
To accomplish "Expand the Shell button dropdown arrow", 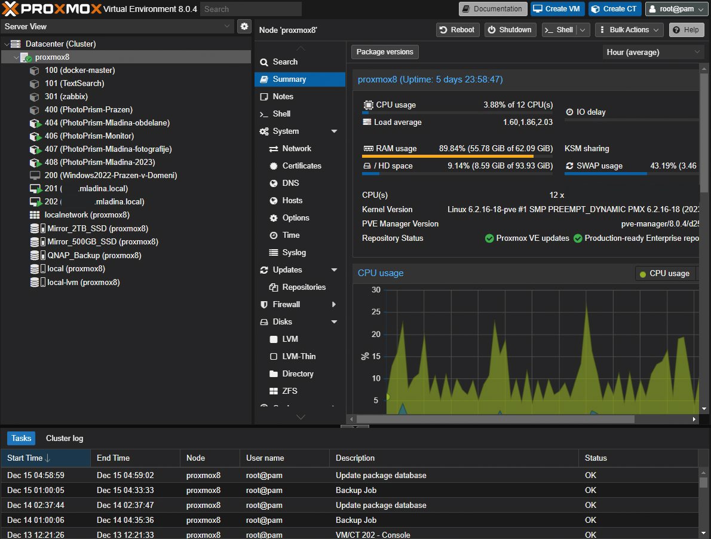I will click(x=583, y=30).
